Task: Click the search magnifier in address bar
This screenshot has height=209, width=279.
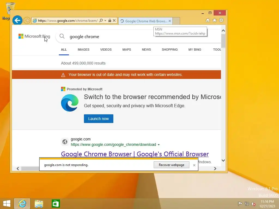Action: [x=101, y=21]
